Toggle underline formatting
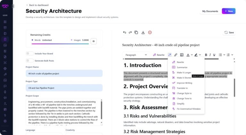Image resolution: width=246 pixels, height=135 pixels. point(214,55)
